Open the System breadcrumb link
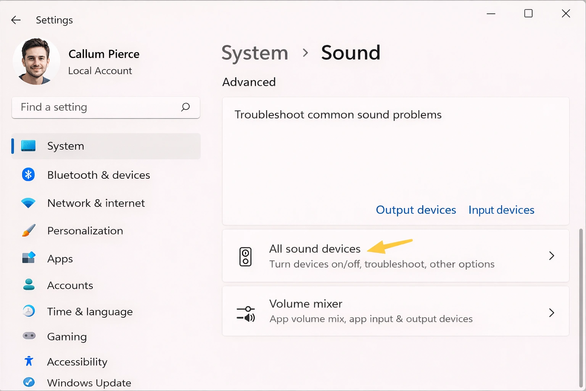 [x=254, y=53]
